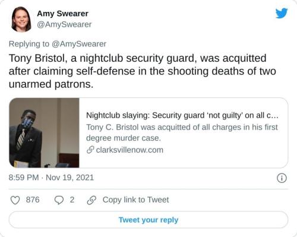Click the main tweet text about Tony Bristol
Screen dimensions: 297x237
[x=143, y=71]
